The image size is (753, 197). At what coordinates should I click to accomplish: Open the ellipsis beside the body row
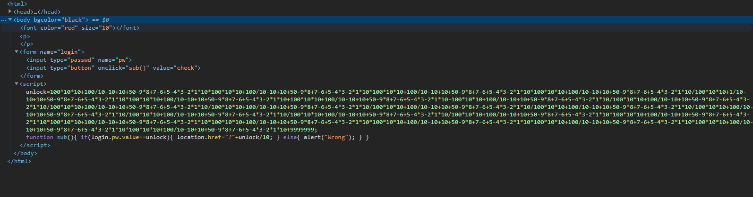click(3, 20)
